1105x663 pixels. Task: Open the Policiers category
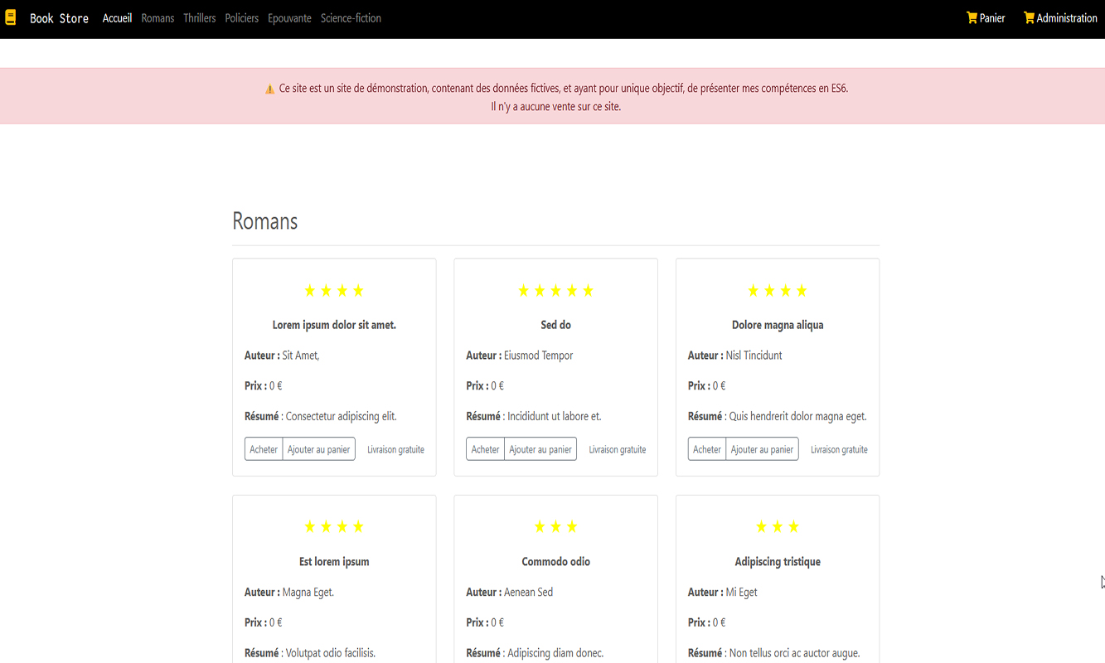pos(241,18)
